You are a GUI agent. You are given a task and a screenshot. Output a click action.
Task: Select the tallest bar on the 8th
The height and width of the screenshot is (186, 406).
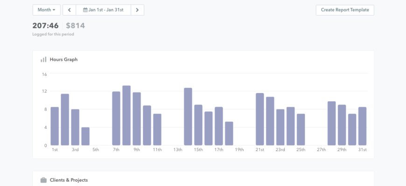pyautogui.click(x=126, y=115)
